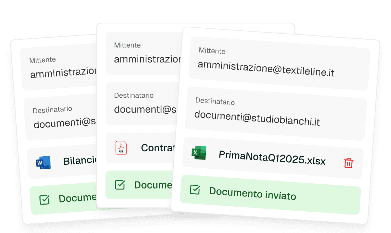Click the green status banner on middle card
This screenshot has height=233, width=391.
(x=139, y=185)
